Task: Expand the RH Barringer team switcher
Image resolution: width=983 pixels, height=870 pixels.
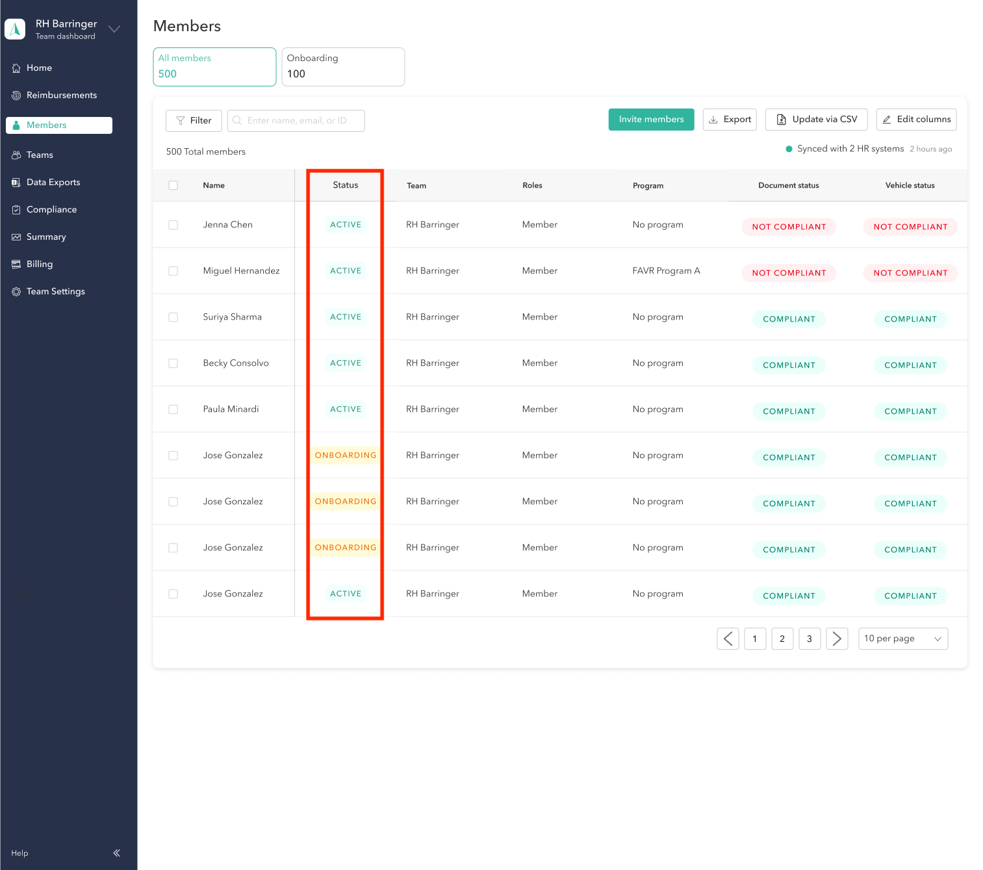Action: (x=114, y=29)
